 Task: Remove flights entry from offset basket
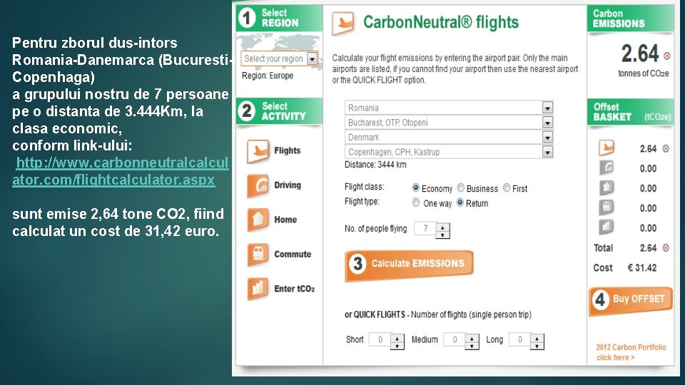(x=666, y=149)
